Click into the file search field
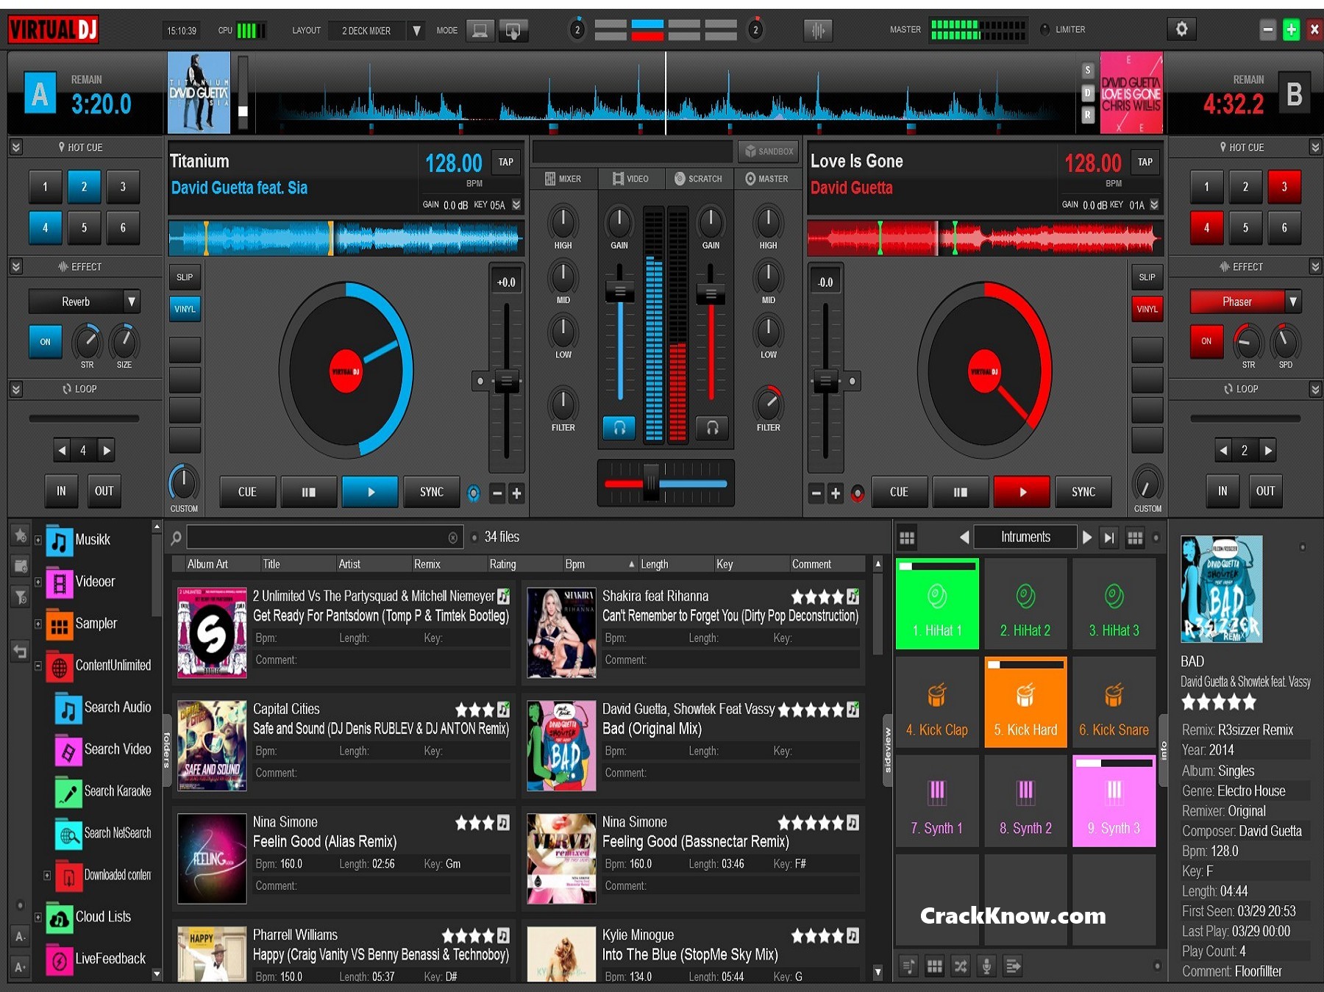The image size is (1324, 992). pos(324,538)
